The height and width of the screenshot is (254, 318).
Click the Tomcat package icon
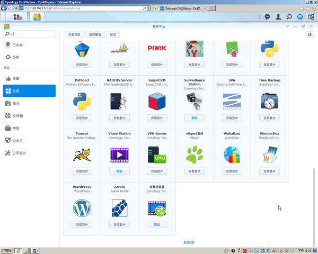tap(81, 155)
